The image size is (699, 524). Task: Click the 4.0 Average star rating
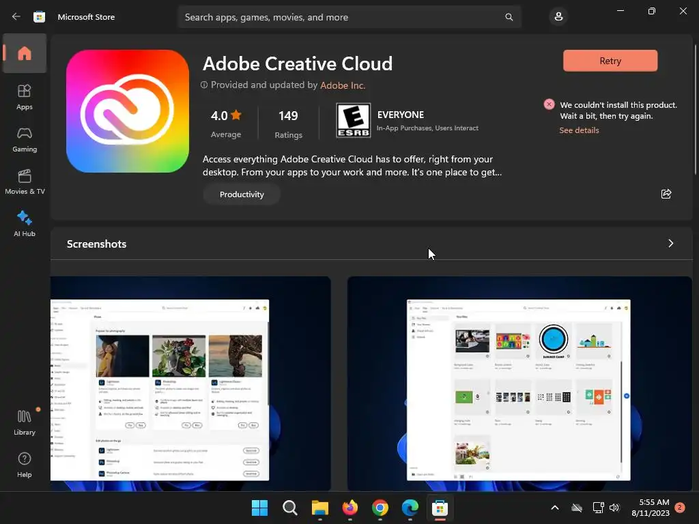225,123
